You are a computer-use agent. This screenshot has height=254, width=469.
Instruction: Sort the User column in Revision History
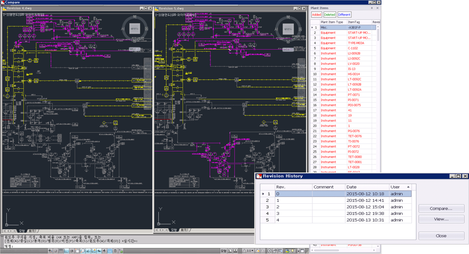399,187
